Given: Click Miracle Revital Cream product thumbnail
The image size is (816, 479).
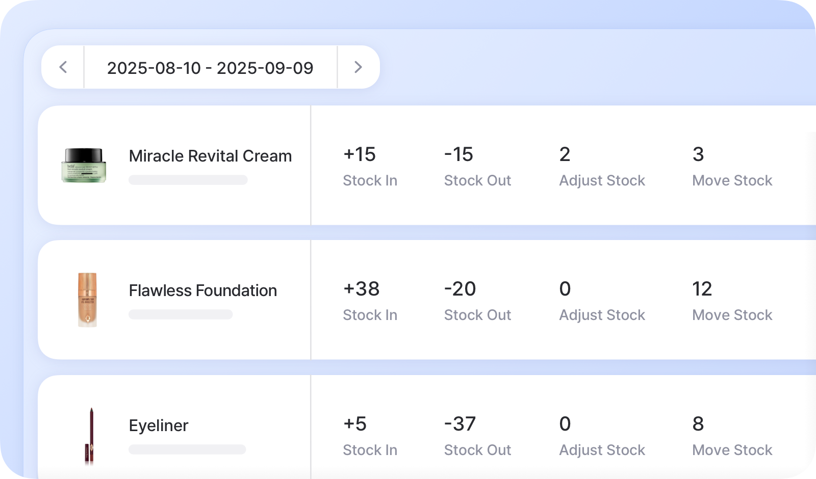Looking at the screenshot, I should (x=84, y=165).
